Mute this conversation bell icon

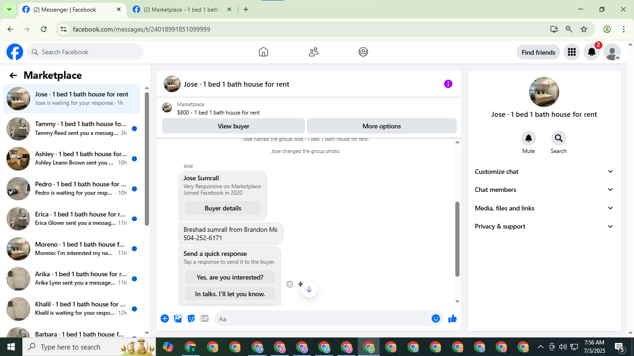pyautogui.click(x=529, y=138)
